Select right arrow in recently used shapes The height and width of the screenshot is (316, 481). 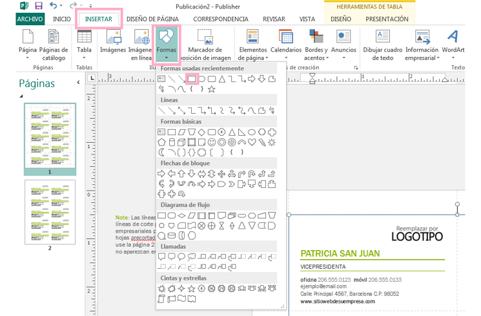(252, 79)
